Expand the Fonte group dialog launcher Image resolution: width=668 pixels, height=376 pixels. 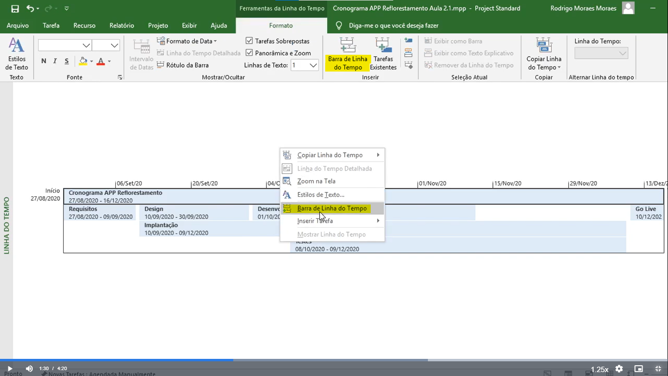pyautogui.click(x=120, y=77)
